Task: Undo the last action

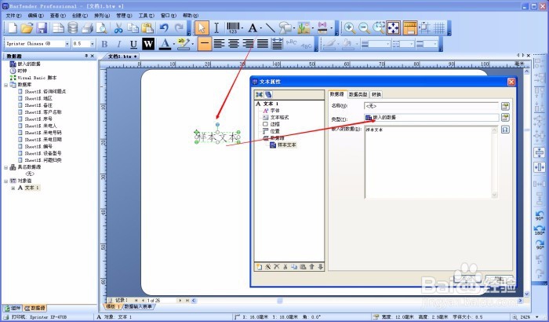Action: point(164,28)
